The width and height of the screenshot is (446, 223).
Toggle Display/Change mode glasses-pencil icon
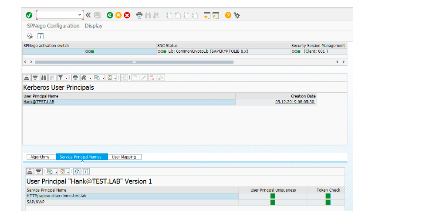pyautogui.click(x=30, y=36)
